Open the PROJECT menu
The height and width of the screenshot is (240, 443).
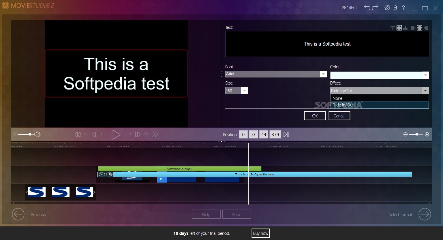pos(350,8)
